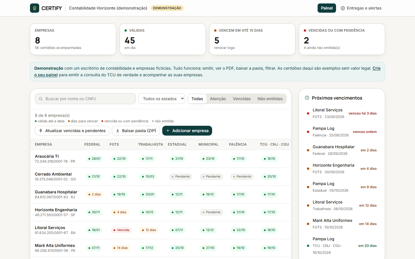The image size is (415, 259).
Task: Open the Painel tab in the header
Action: (x=327, y=8)
